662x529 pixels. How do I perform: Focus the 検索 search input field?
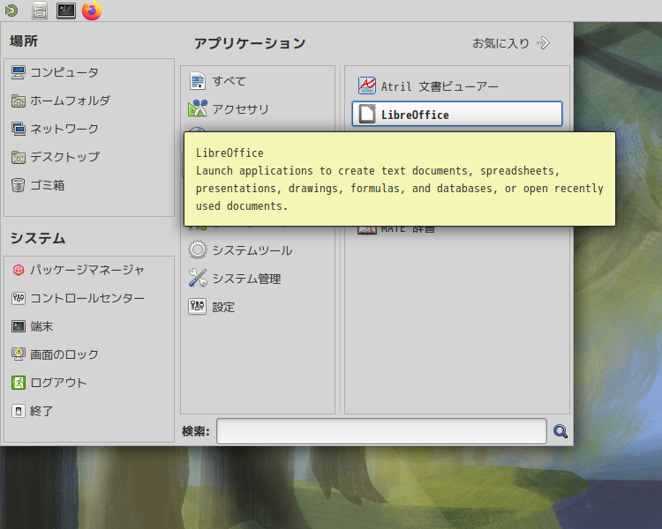coord(381,431)
